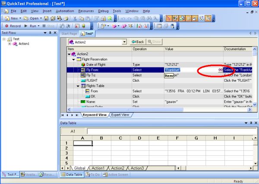Open the New button dropdown arrow
Screen dimensions: 259x184
pos(20,18)
